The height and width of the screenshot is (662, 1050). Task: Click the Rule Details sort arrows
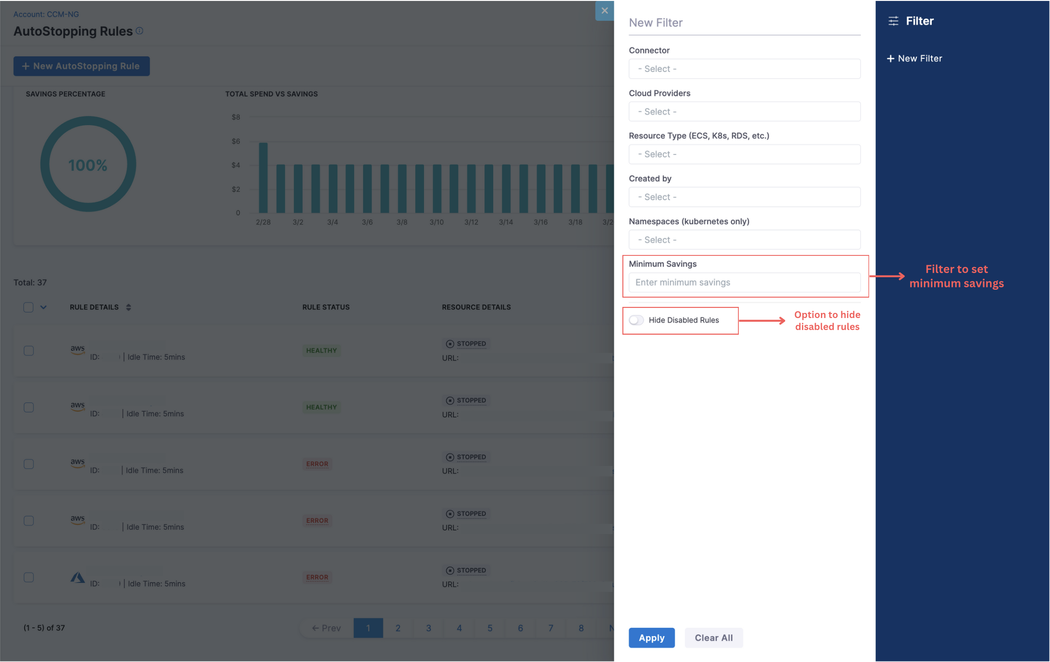click(x=128, y=307)
